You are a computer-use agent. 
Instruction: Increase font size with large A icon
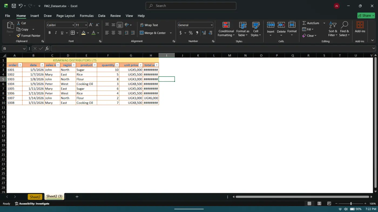tap(91, 25)
